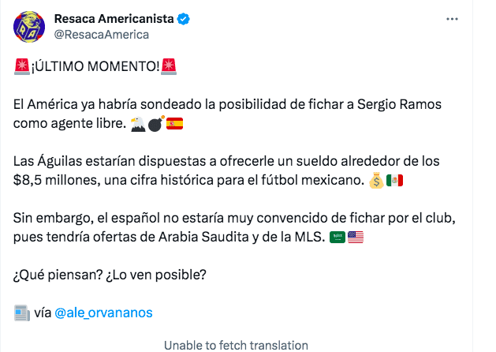This screenshot has height=352, width=496.
Task: Click the Unable to fetch translation text
Action: (x=236, y=345)
